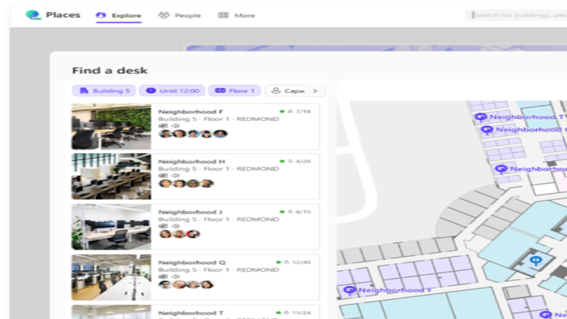567x319 pixels.
Task: Open Neighborhood H office thumbnail
Action: [x=111, y=176]
